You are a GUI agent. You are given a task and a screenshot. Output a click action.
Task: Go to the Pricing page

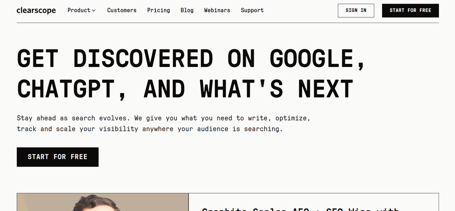(x=159, y=10)
